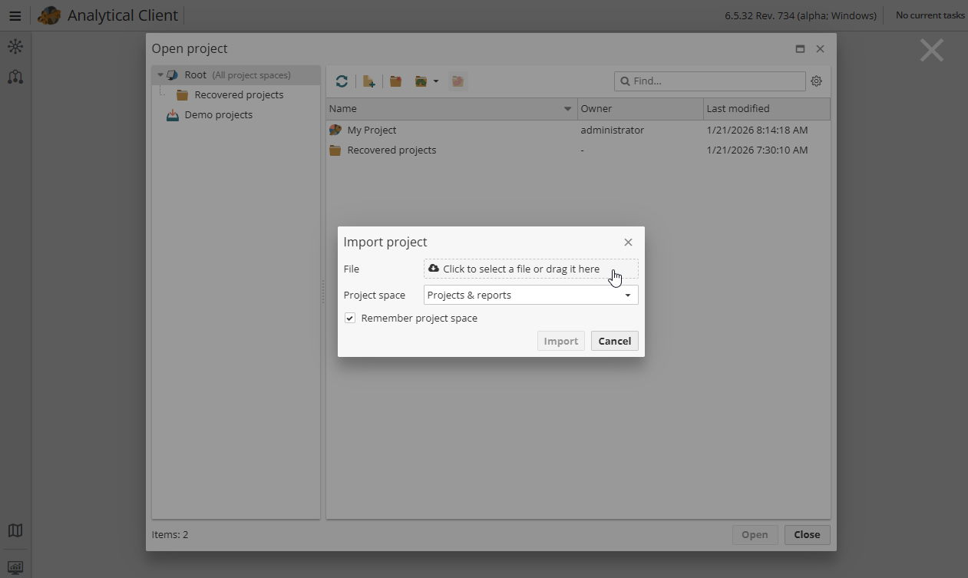Select Demo projects in the folder tree
The height and width of the screenshot is (578, 968).
[219, 114]
